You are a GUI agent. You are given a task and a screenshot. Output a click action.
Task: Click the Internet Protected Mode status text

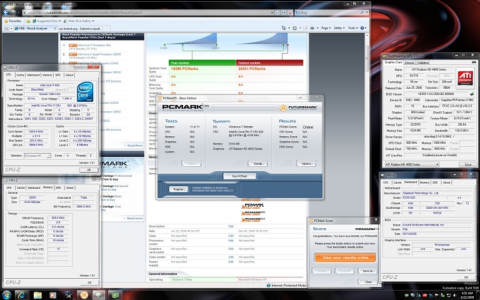click(288, 286)
